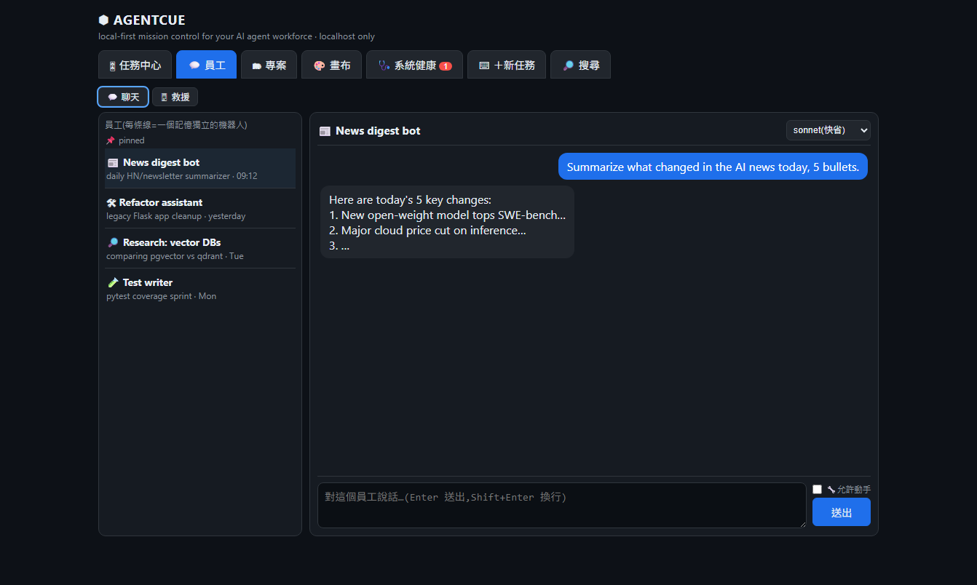This screenshot has width=977, height=585.
Task: Click the test tube icon beside Test writer
Action: click(x=113, y=283)
